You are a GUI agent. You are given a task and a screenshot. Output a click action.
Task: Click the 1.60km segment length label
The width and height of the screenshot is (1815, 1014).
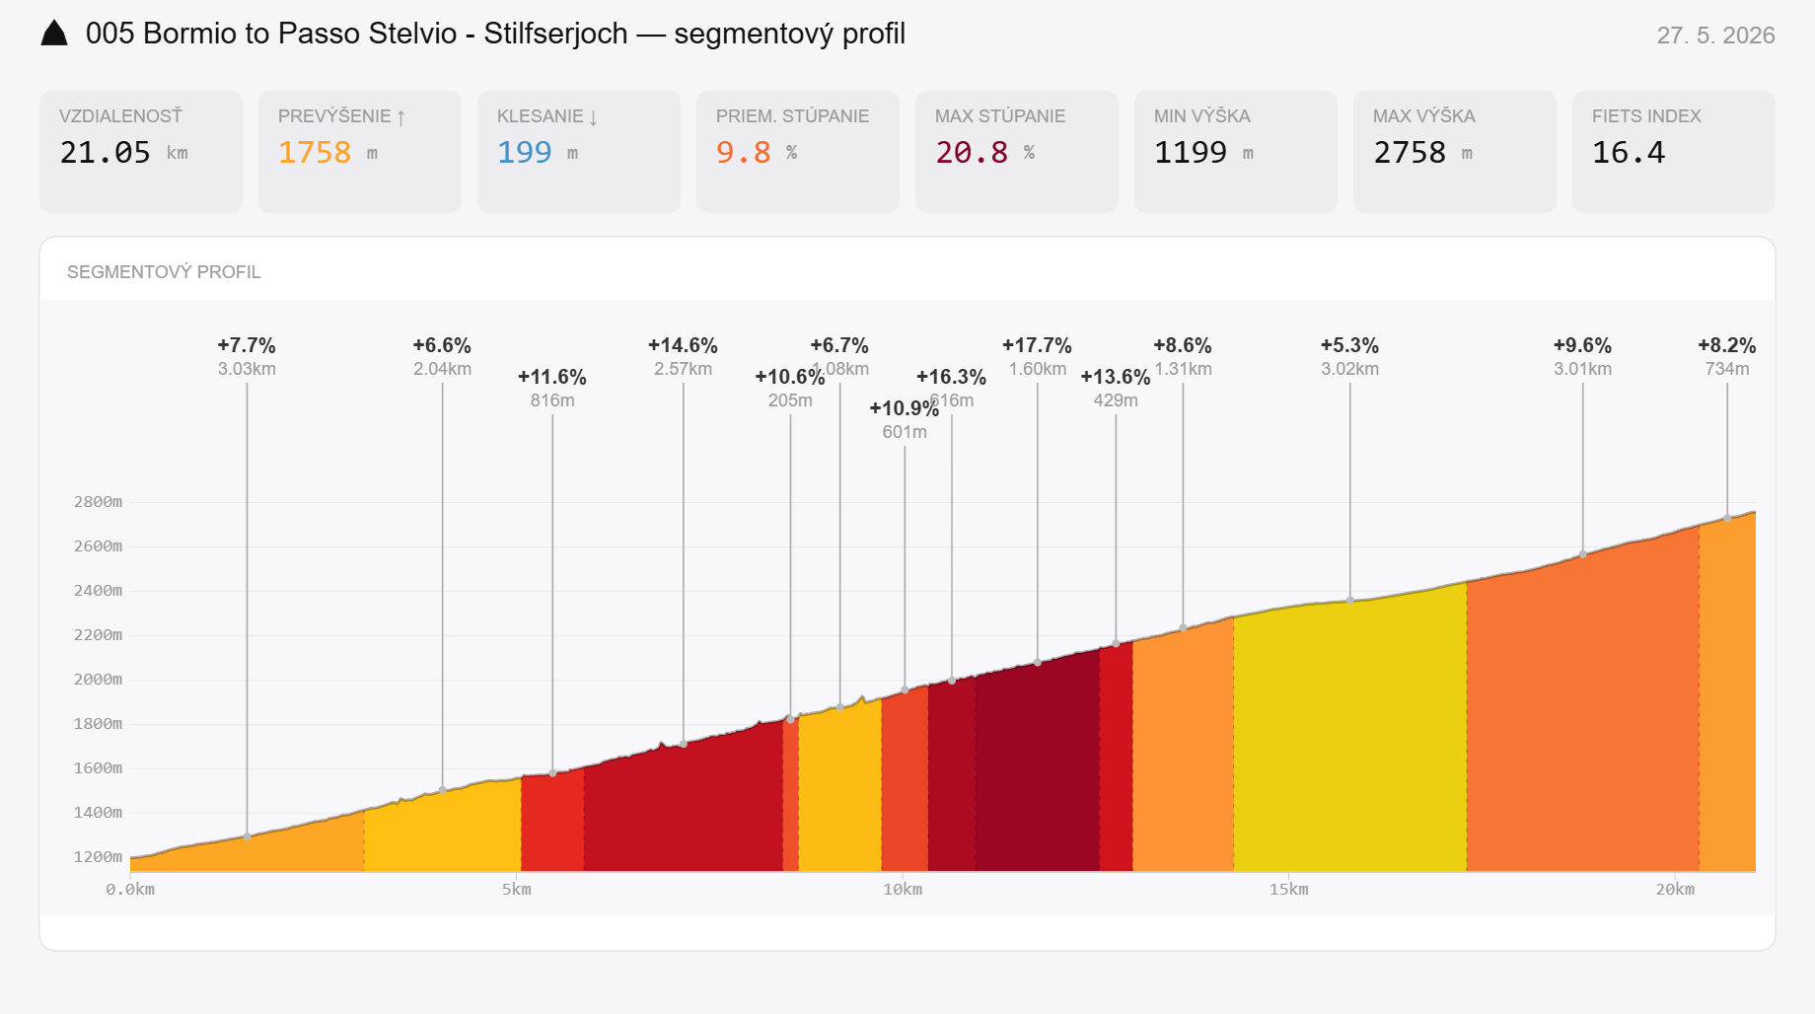[x=1037, y=369]
